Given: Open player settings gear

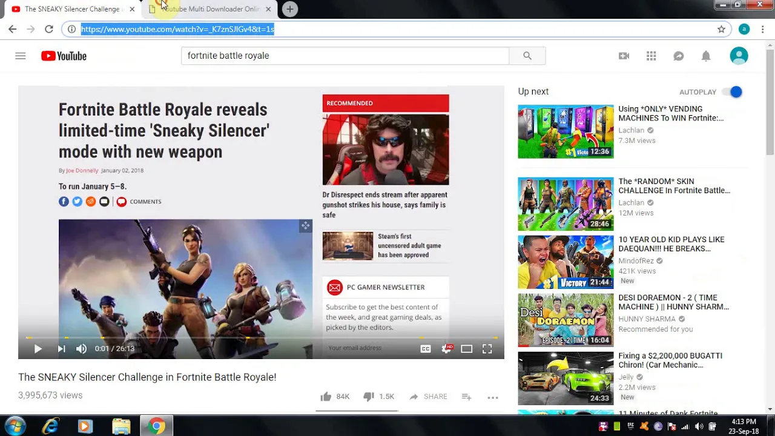Looking at the screenshot, I should click(x=446, y=349).
